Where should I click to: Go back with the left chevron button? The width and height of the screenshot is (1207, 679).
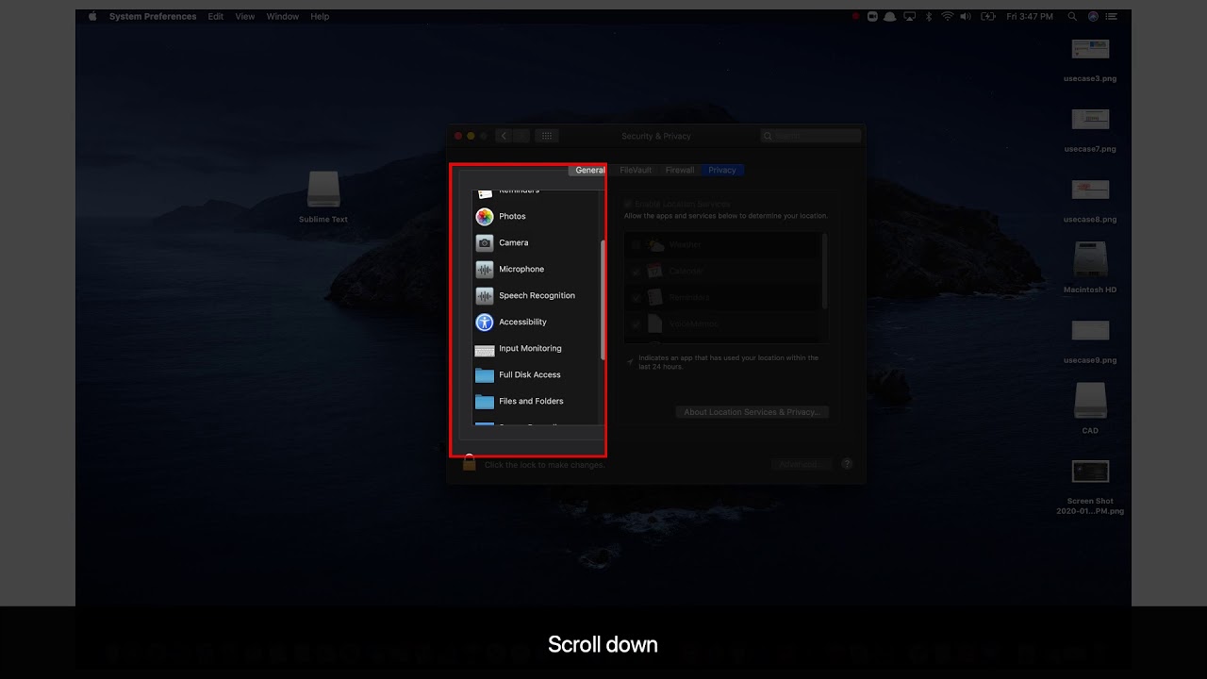[504, 136]
